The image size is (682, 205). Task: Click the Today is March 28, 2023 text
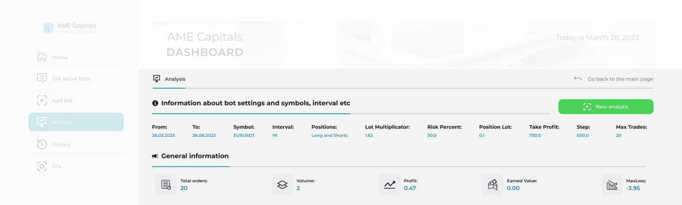(x=597, y=38)
